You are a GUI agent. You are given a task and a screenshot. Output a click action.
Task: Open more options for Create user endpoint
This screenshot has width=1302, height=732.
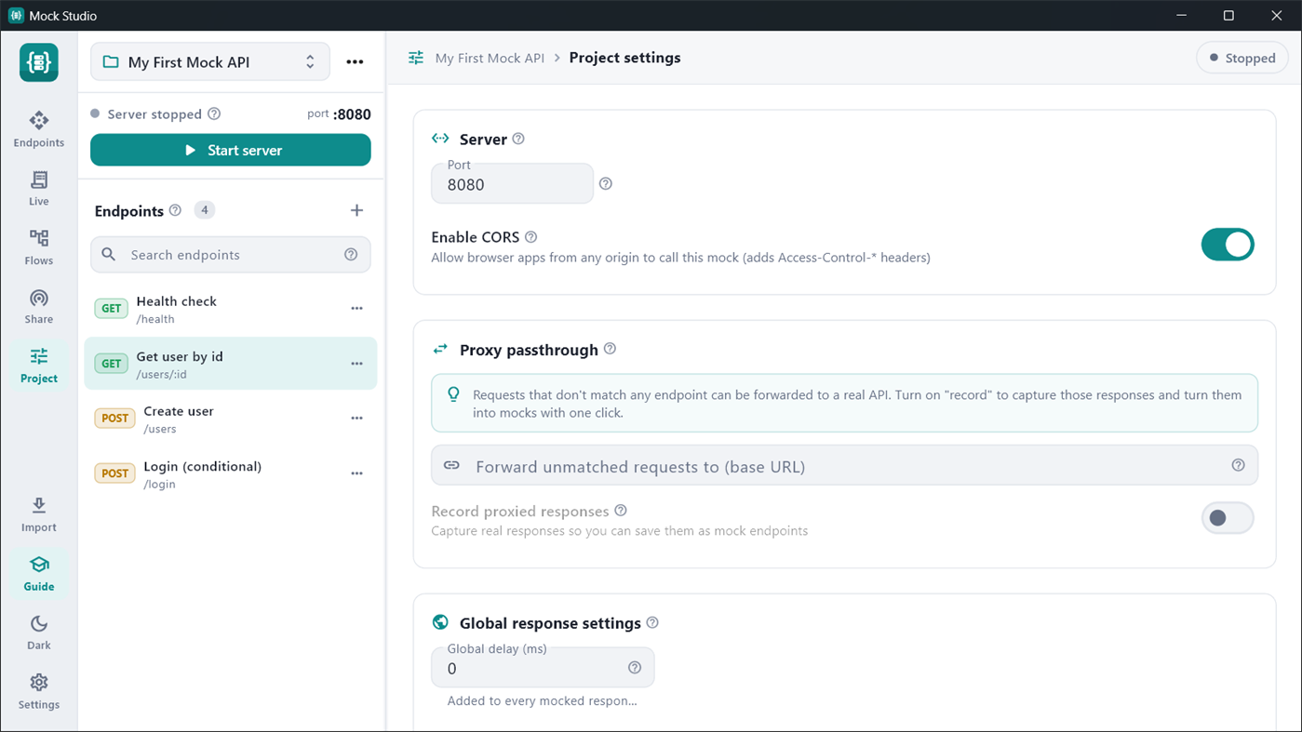356,419
